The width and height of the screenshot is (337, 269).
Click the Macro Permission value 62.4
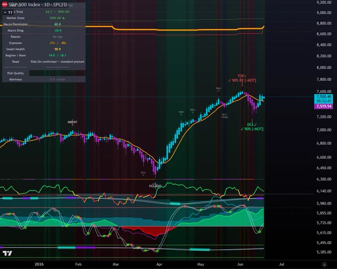pos(57,24)
